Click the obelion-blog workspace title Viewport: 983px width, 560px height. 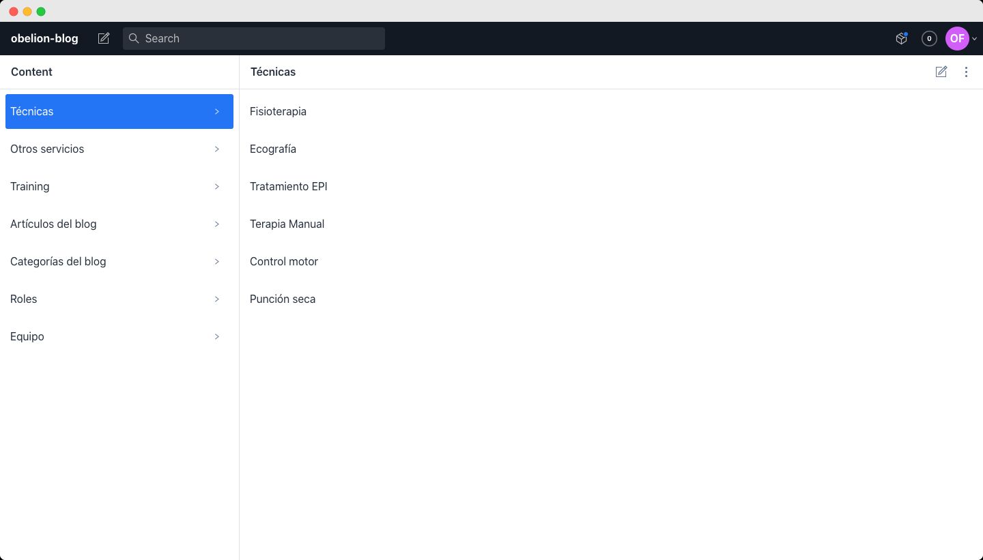(44, 38)
